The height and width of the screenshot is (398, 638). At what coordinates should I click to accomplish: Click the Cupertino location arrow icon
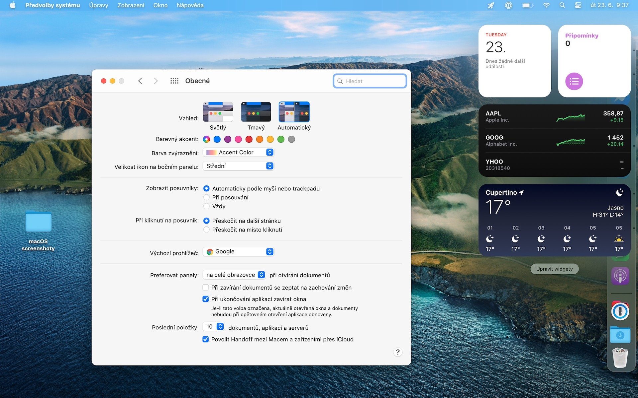[x=521, y=192]
